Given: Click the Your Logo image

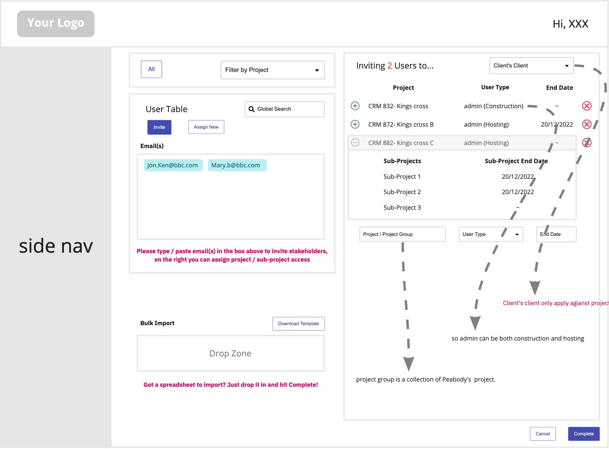Looking at the screenshot, I should pos(56,24).
